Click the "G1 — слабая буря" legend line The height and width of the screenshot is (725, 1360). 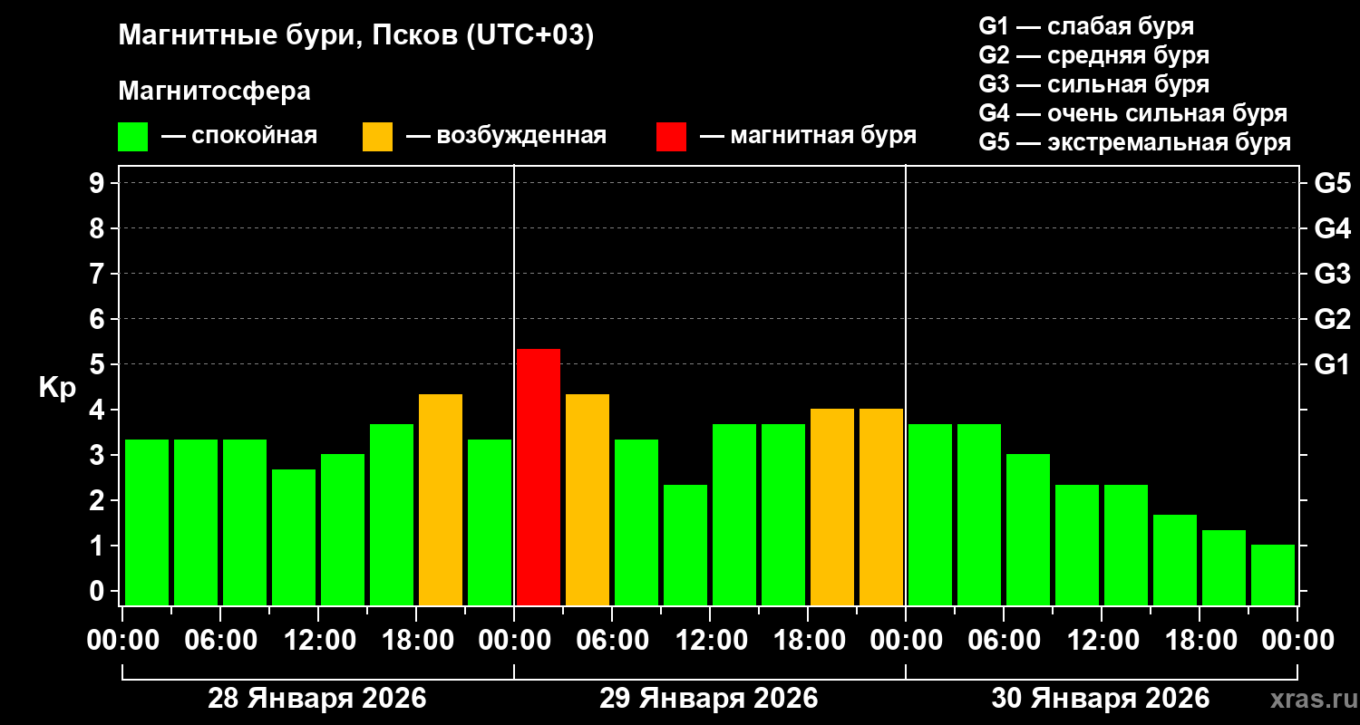[1086, 26]
